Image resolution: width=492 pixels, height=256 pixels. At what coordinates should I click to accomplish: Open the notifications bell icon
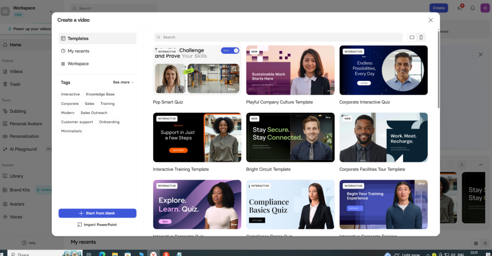click(473, 8)
